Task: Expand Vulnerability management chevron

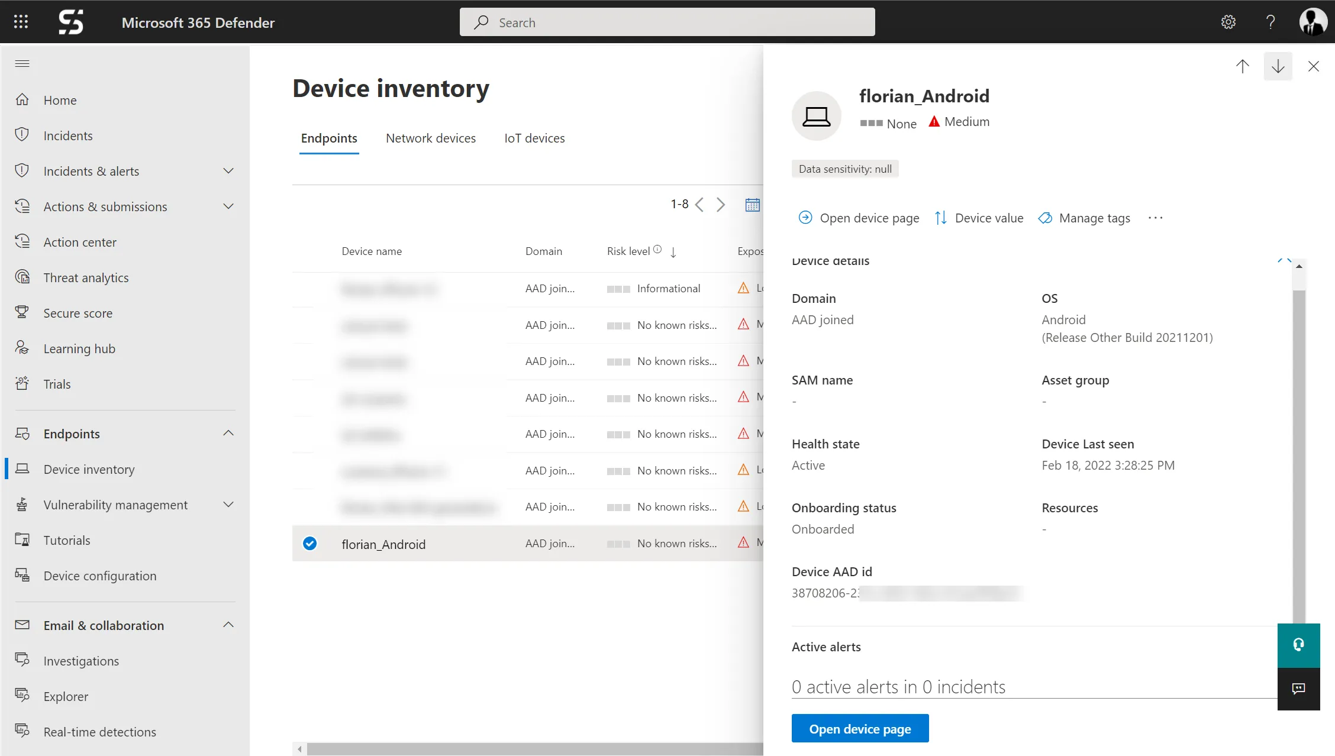Action: click(x=228, y=505)
